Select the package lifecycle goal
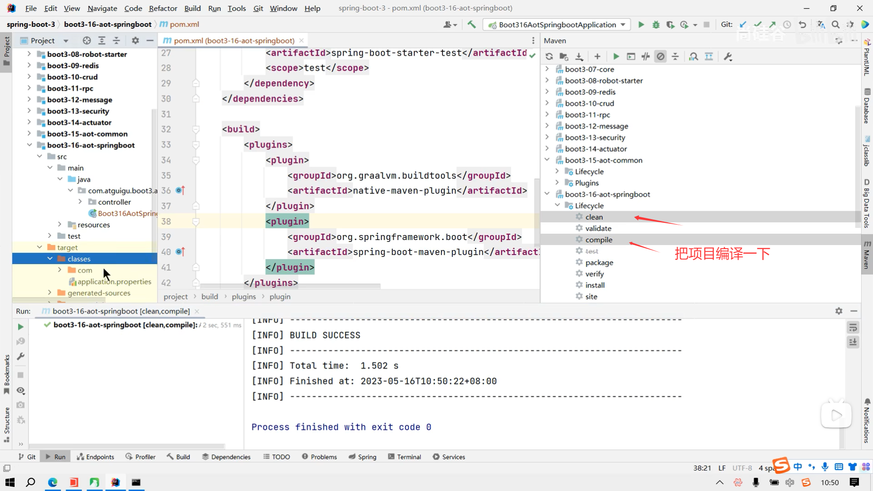873x491 pixels. 599,262
